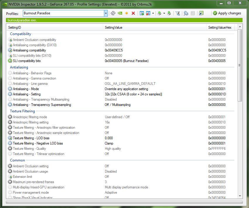Click the Adaptive power management value

click(x=111, y=192)
